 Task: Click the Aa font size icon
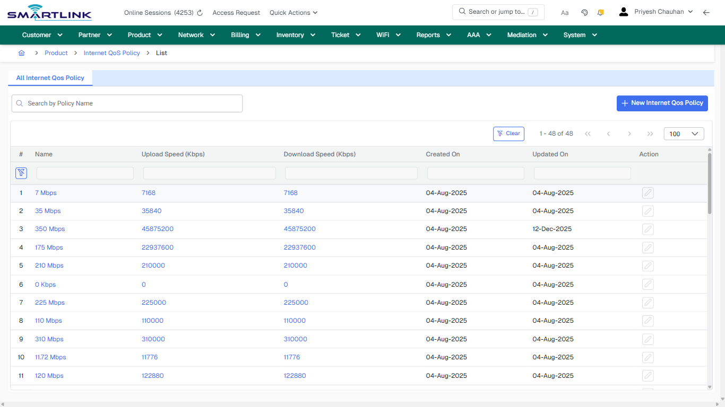(x=565, y=12)
